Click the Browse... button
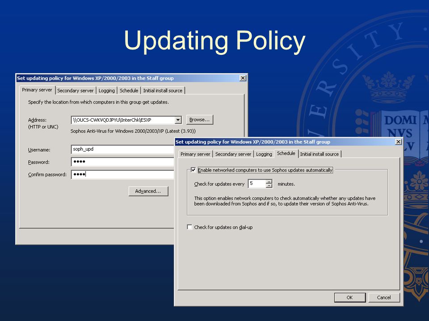429x321 pixels. coord(200,119)
